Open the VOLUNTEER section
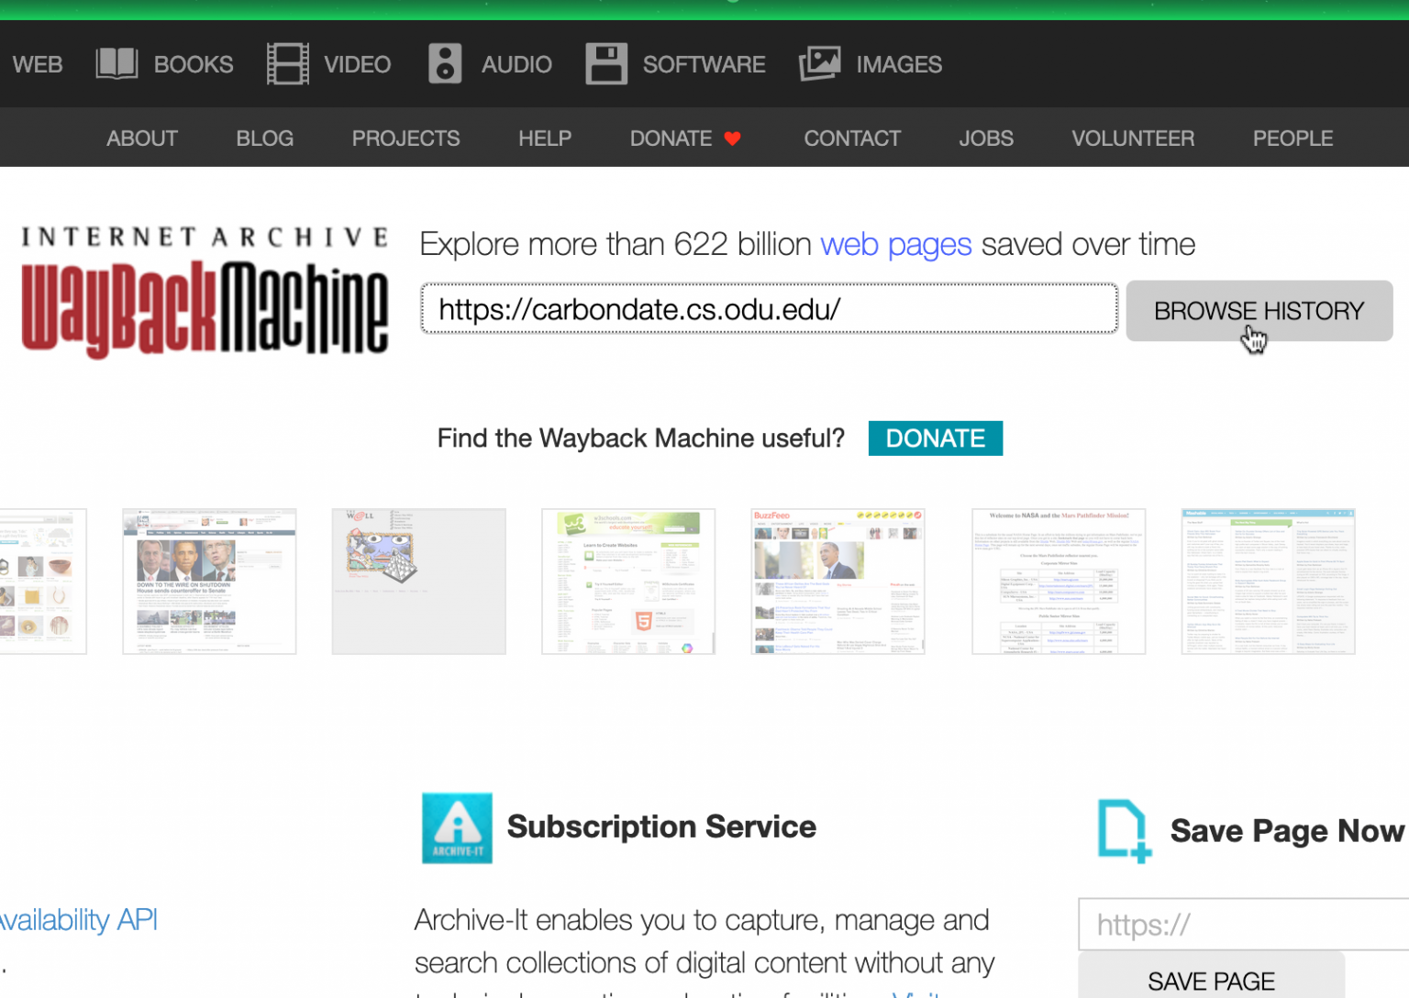The height and width of the screenshot is (998, 1409). pos(1133,138)
